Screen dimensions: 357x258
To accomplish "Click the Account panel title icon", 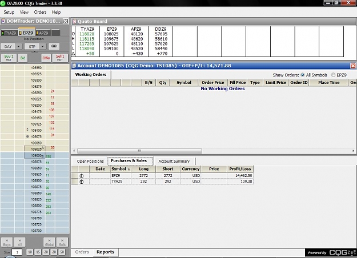I will pyautogui.click(x=74, y=66).
